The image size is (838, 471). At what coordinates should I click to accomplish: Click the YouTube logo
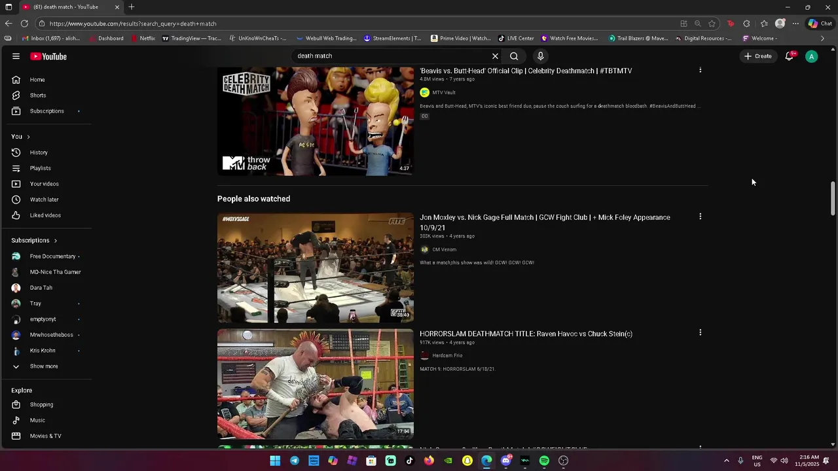point(48,56)
